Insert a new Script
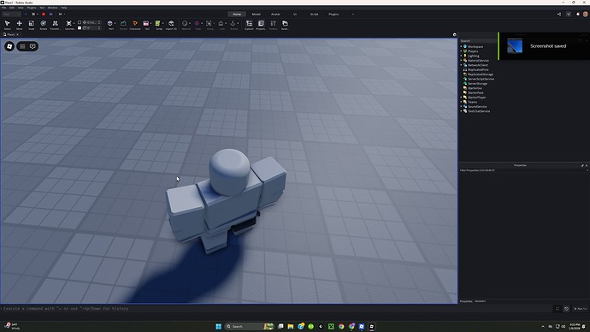Screen dimensions: 590x332 pos(158,25)
